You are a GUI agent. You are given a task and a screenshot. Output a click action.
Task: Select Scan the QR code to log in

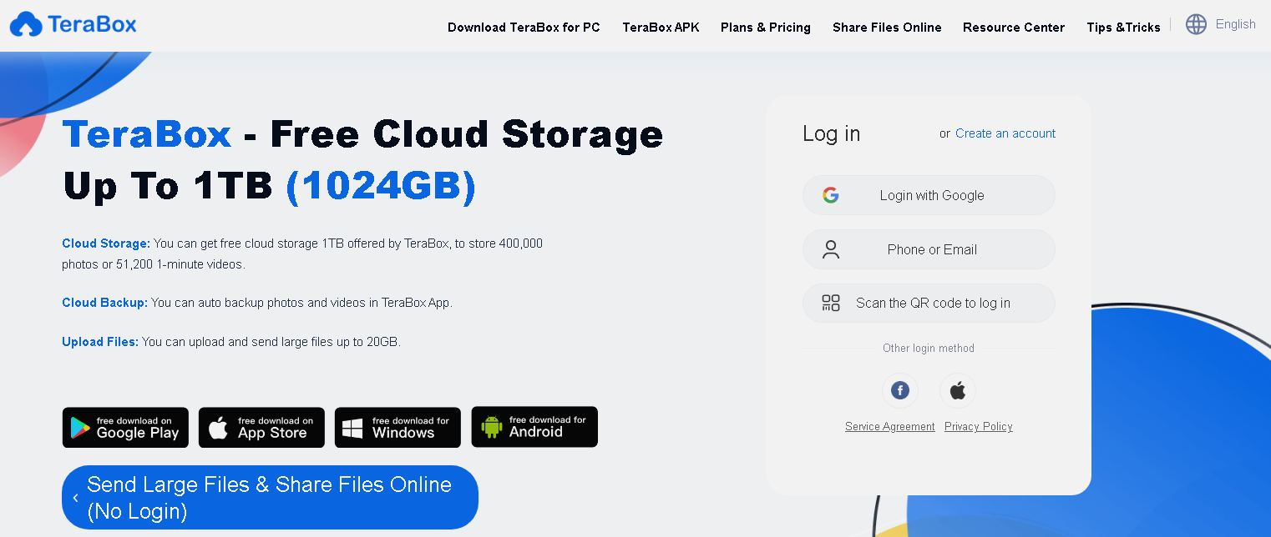[929, 303]
